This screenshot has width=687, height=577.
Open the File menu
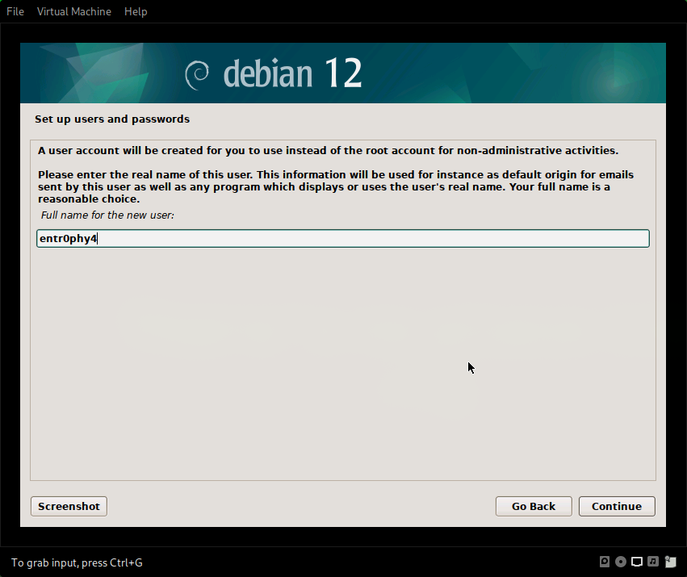pos(15,11)
